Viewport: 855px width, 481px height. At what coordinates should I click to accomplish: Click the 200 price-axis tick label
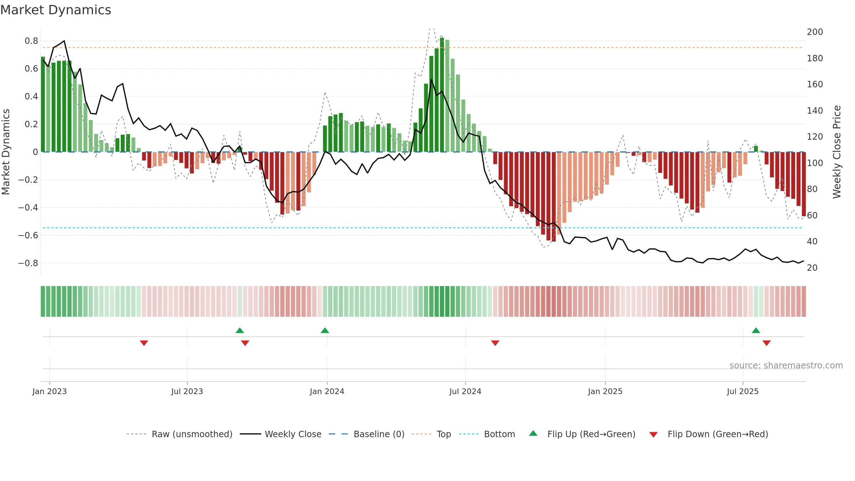click(815, 32)
